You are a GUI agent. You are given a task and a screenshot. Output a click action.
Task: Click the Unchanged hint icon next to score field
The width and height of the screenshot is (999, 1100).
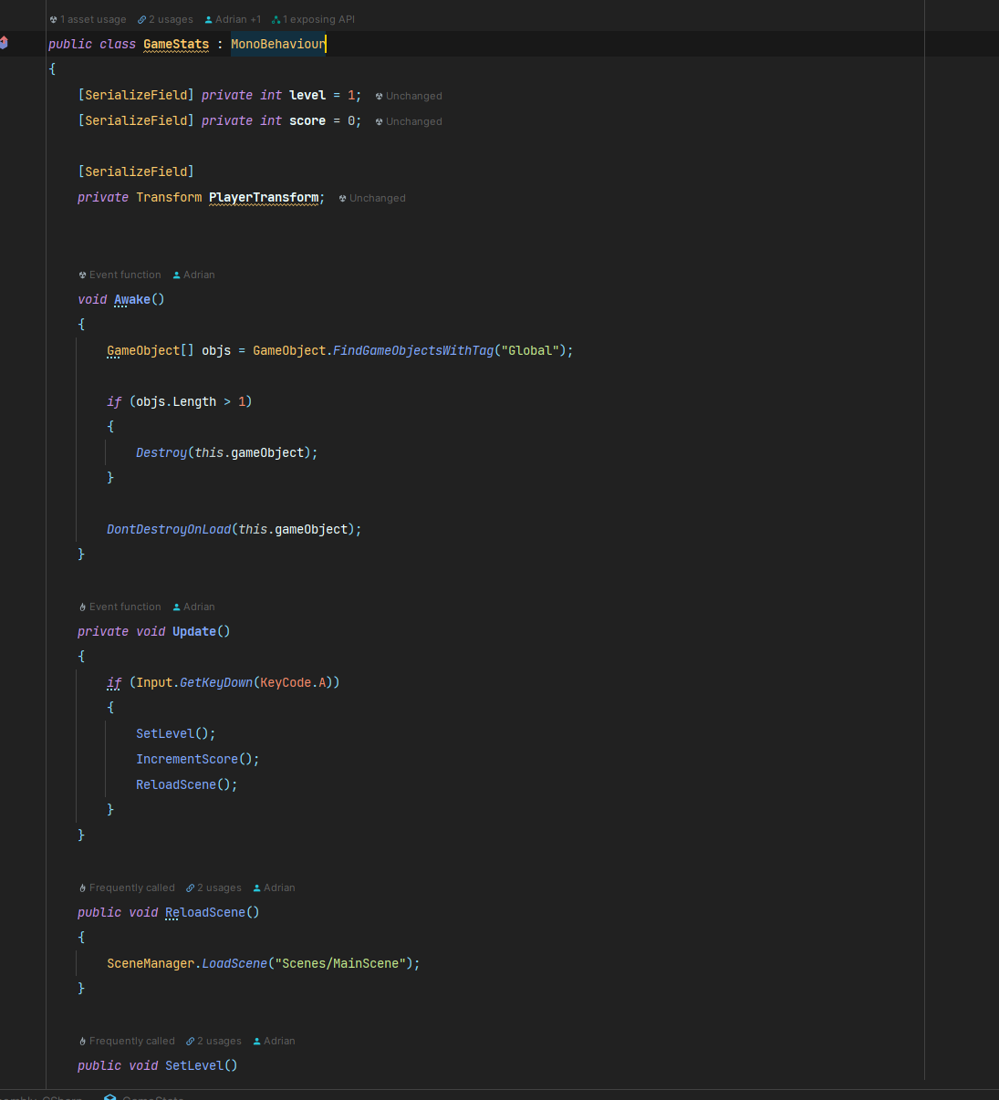pyautogui.click(x=379, y=120)
